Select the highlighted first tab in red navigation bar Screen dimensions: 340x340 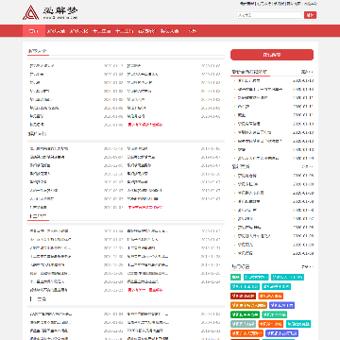pyautogui.click(x=34, y=31)
